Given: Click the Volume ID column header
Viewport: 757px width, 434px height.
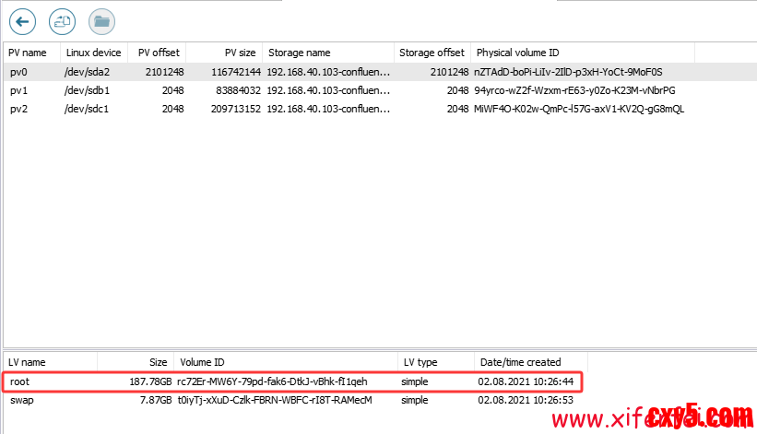Looking at the screenshot, I should (286, 362).
